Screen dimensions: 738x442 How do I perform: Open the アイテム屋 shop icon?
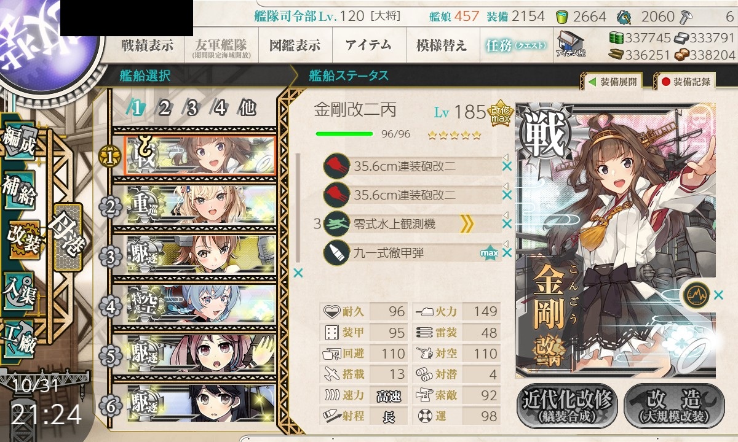[571, 45]
